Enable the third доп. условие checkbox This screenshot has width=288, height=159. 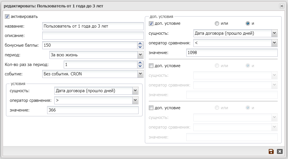151,108
